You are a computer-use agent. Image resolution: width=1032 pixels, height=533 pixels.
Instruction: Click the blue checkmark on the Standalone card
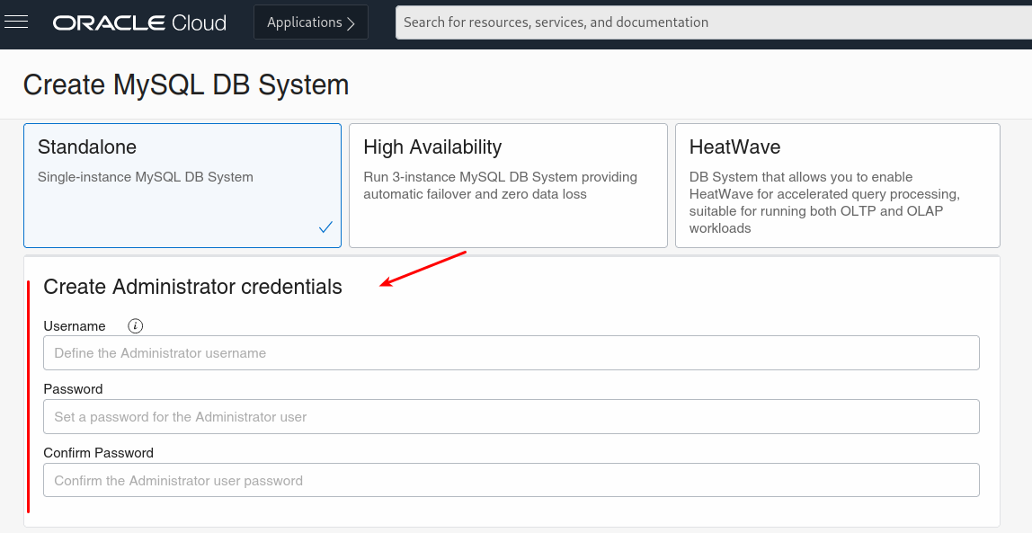pos(325,227)
